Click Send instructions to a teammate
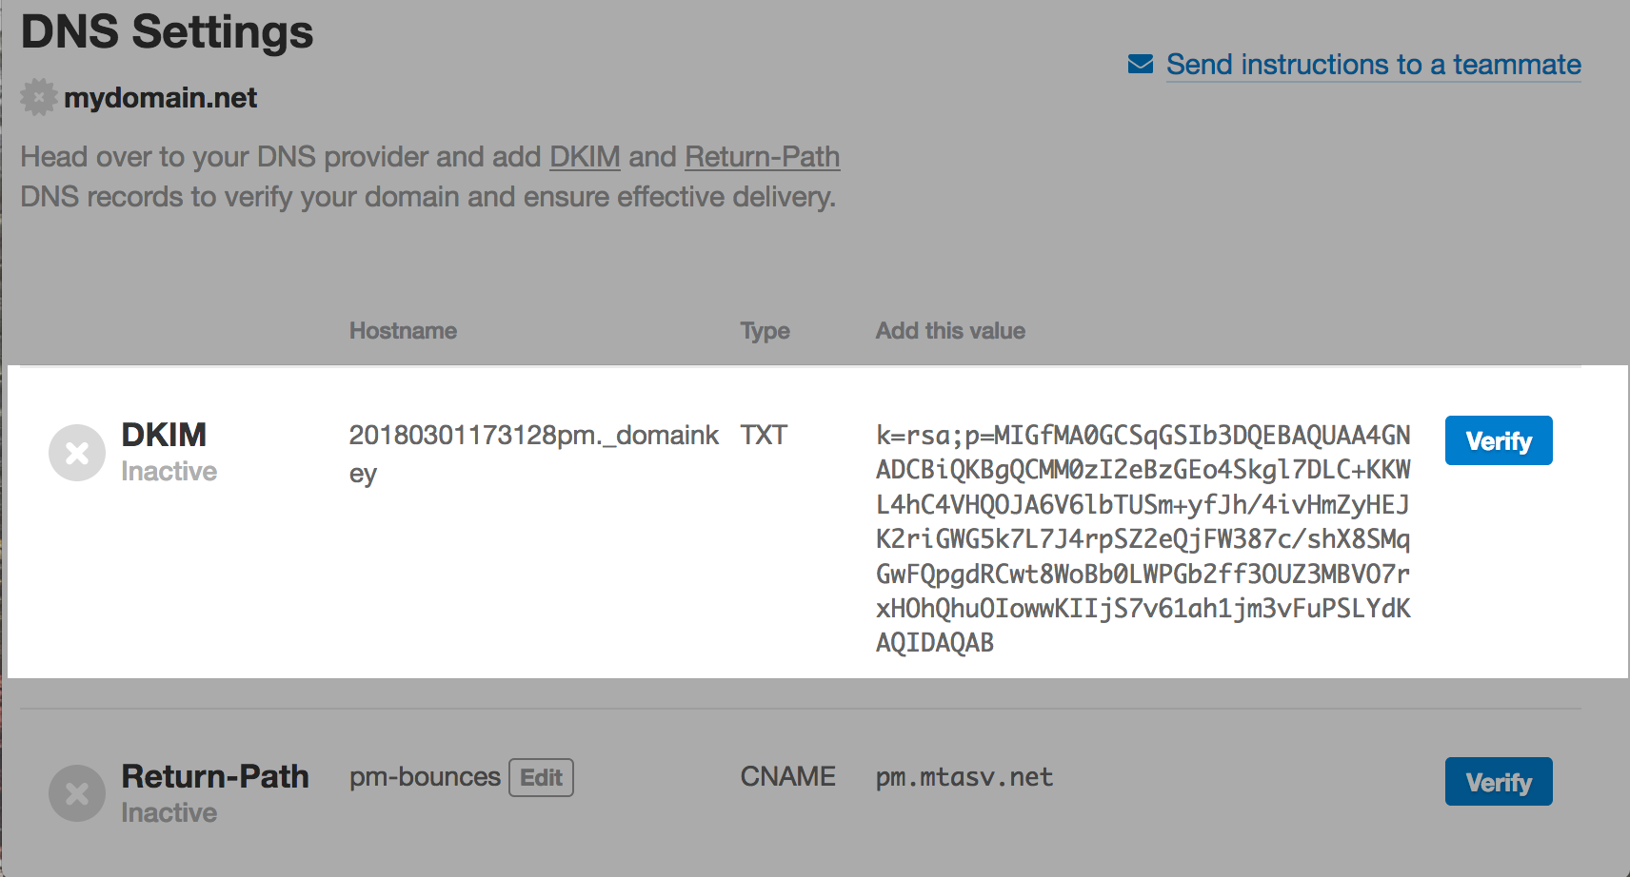This screenshot has width=1630, height=877. click(1373, 64)
